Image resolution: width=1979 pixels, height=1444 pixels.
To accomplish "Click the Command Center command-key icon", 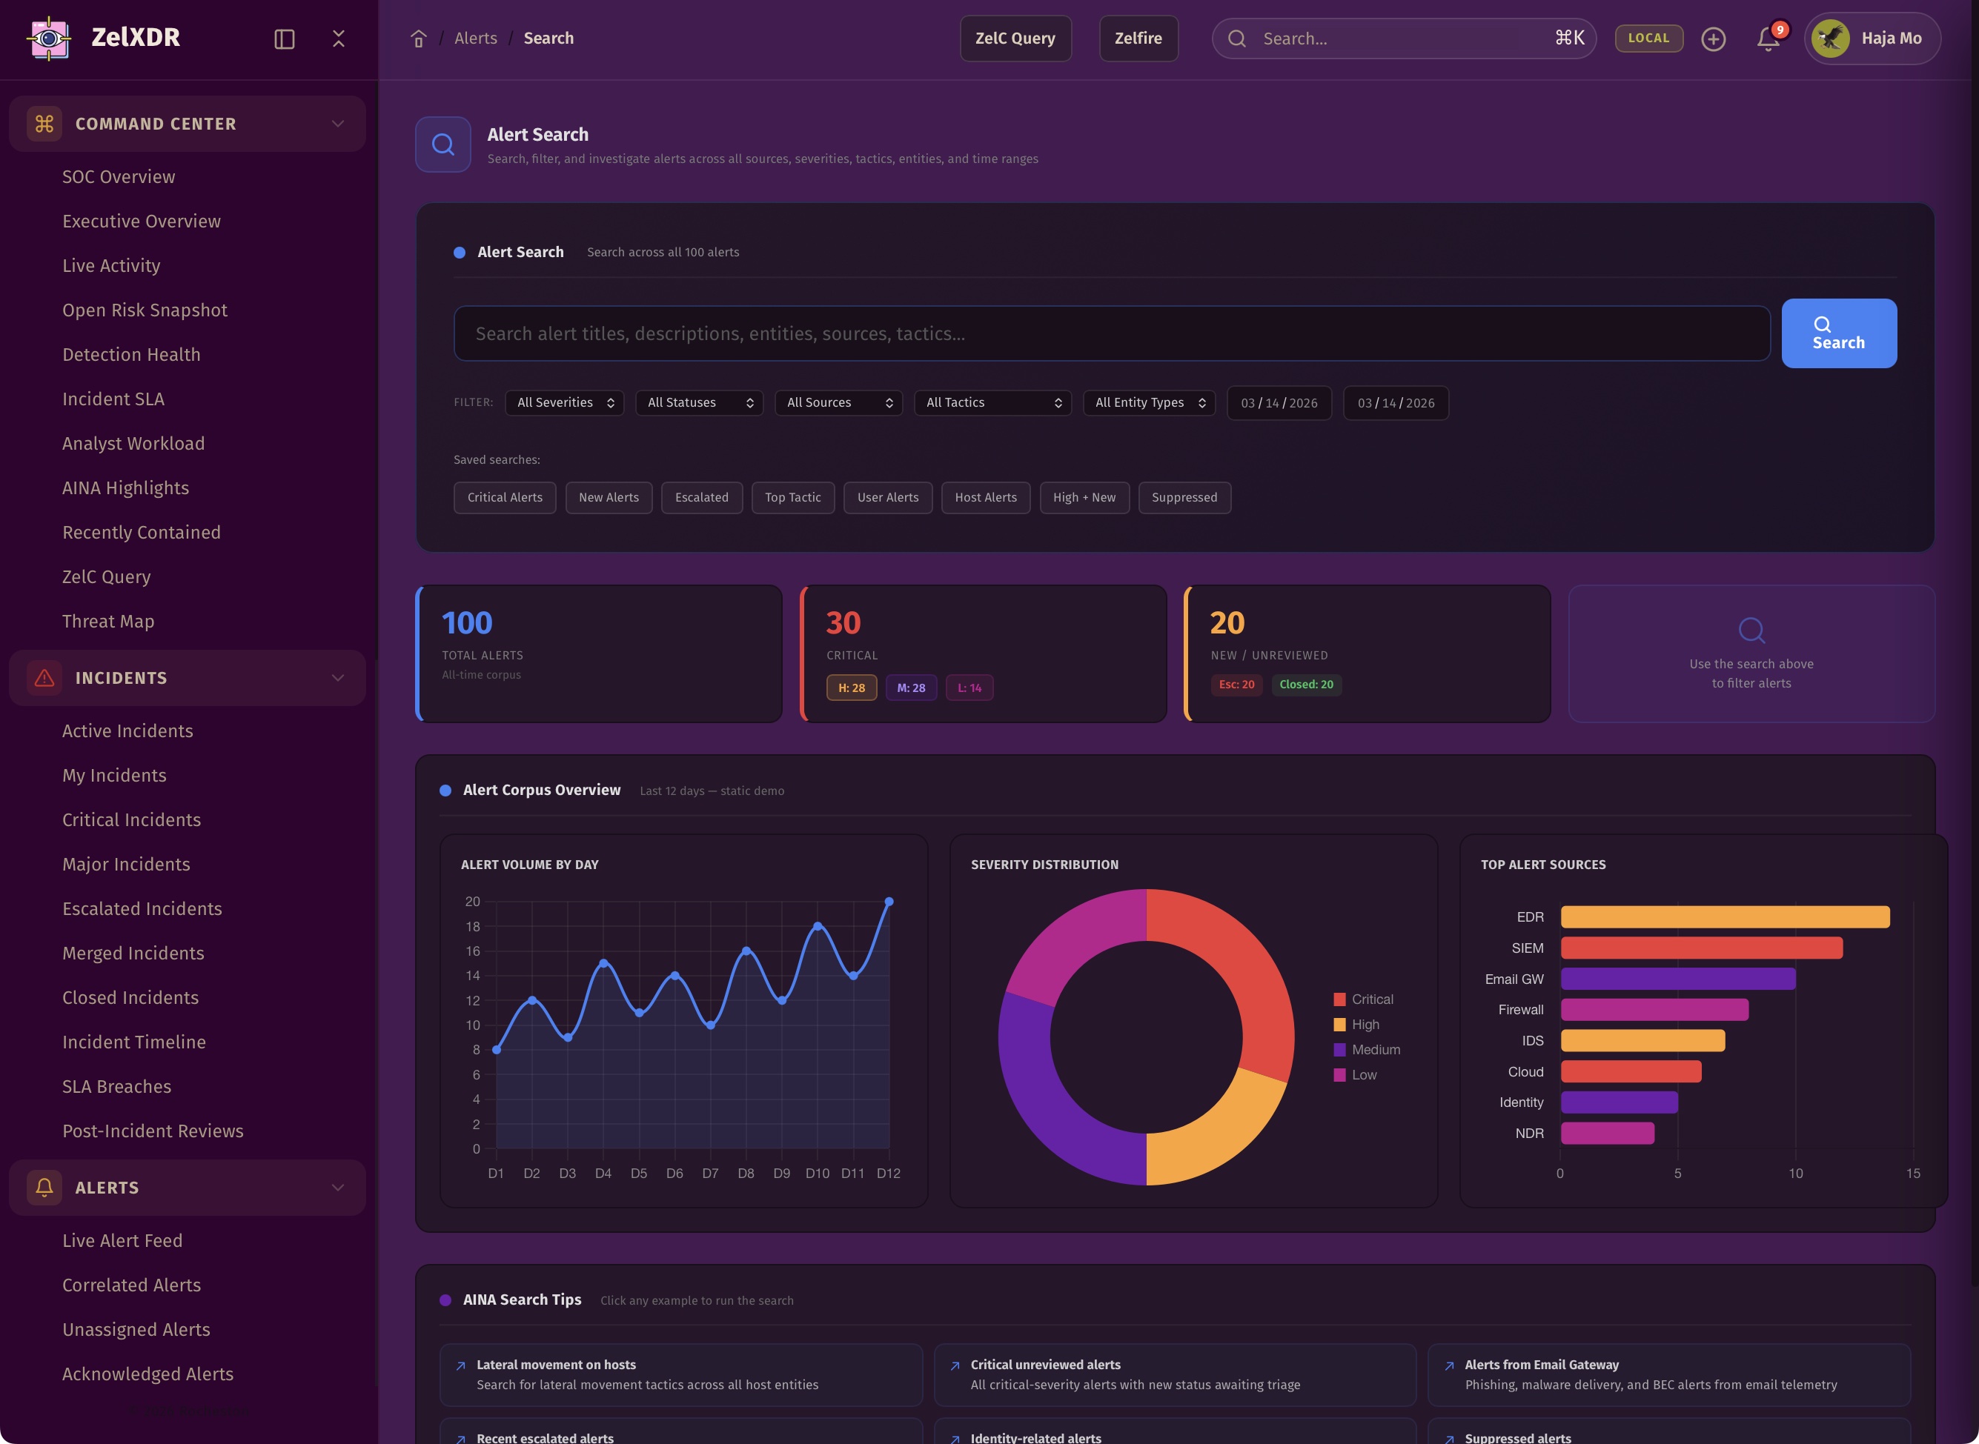I will [x=44, y=123].
